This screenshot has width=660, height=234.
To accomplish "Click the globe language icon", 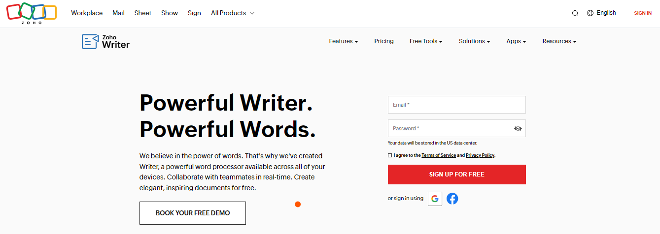I will 590,13.
